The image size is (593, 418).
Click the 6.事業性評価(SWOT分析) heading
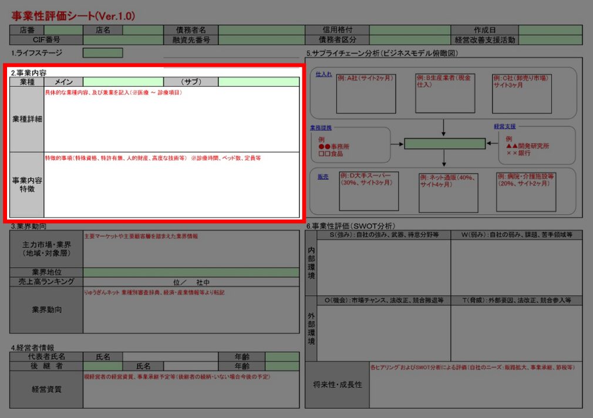pyautogui.click(x=351, y=226)
